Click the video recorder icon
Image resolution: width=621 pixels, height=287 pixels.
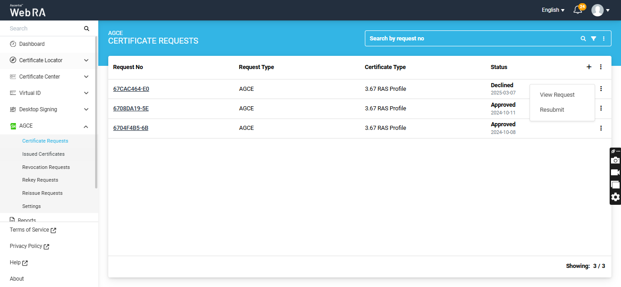[615, 173]
